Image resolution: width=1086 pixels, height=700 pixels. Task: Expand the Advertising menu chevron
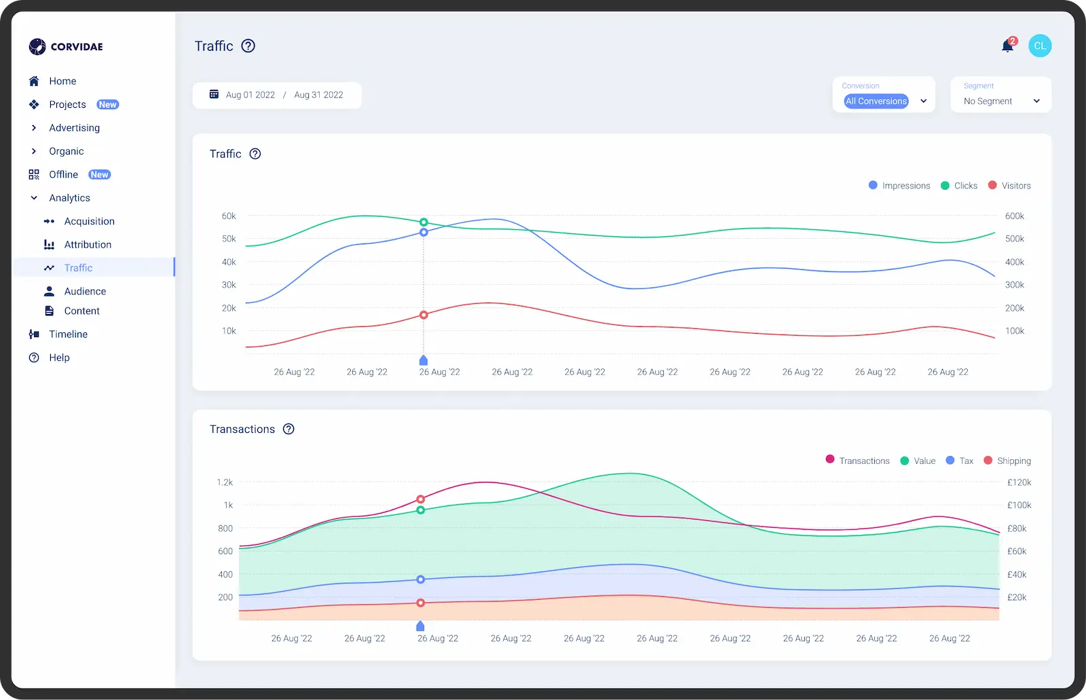point(34,128)
